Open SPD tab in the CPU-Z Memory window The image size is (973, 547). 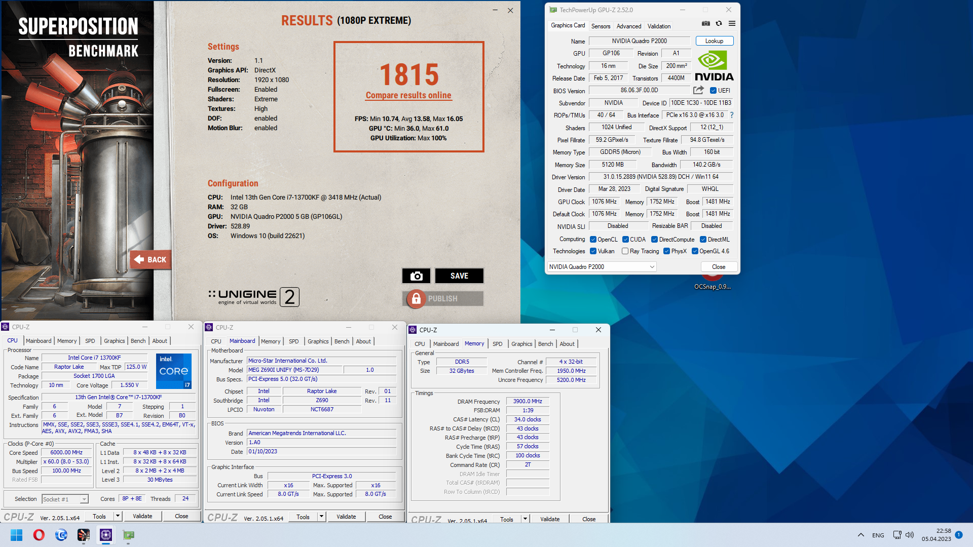pos(498,344)
